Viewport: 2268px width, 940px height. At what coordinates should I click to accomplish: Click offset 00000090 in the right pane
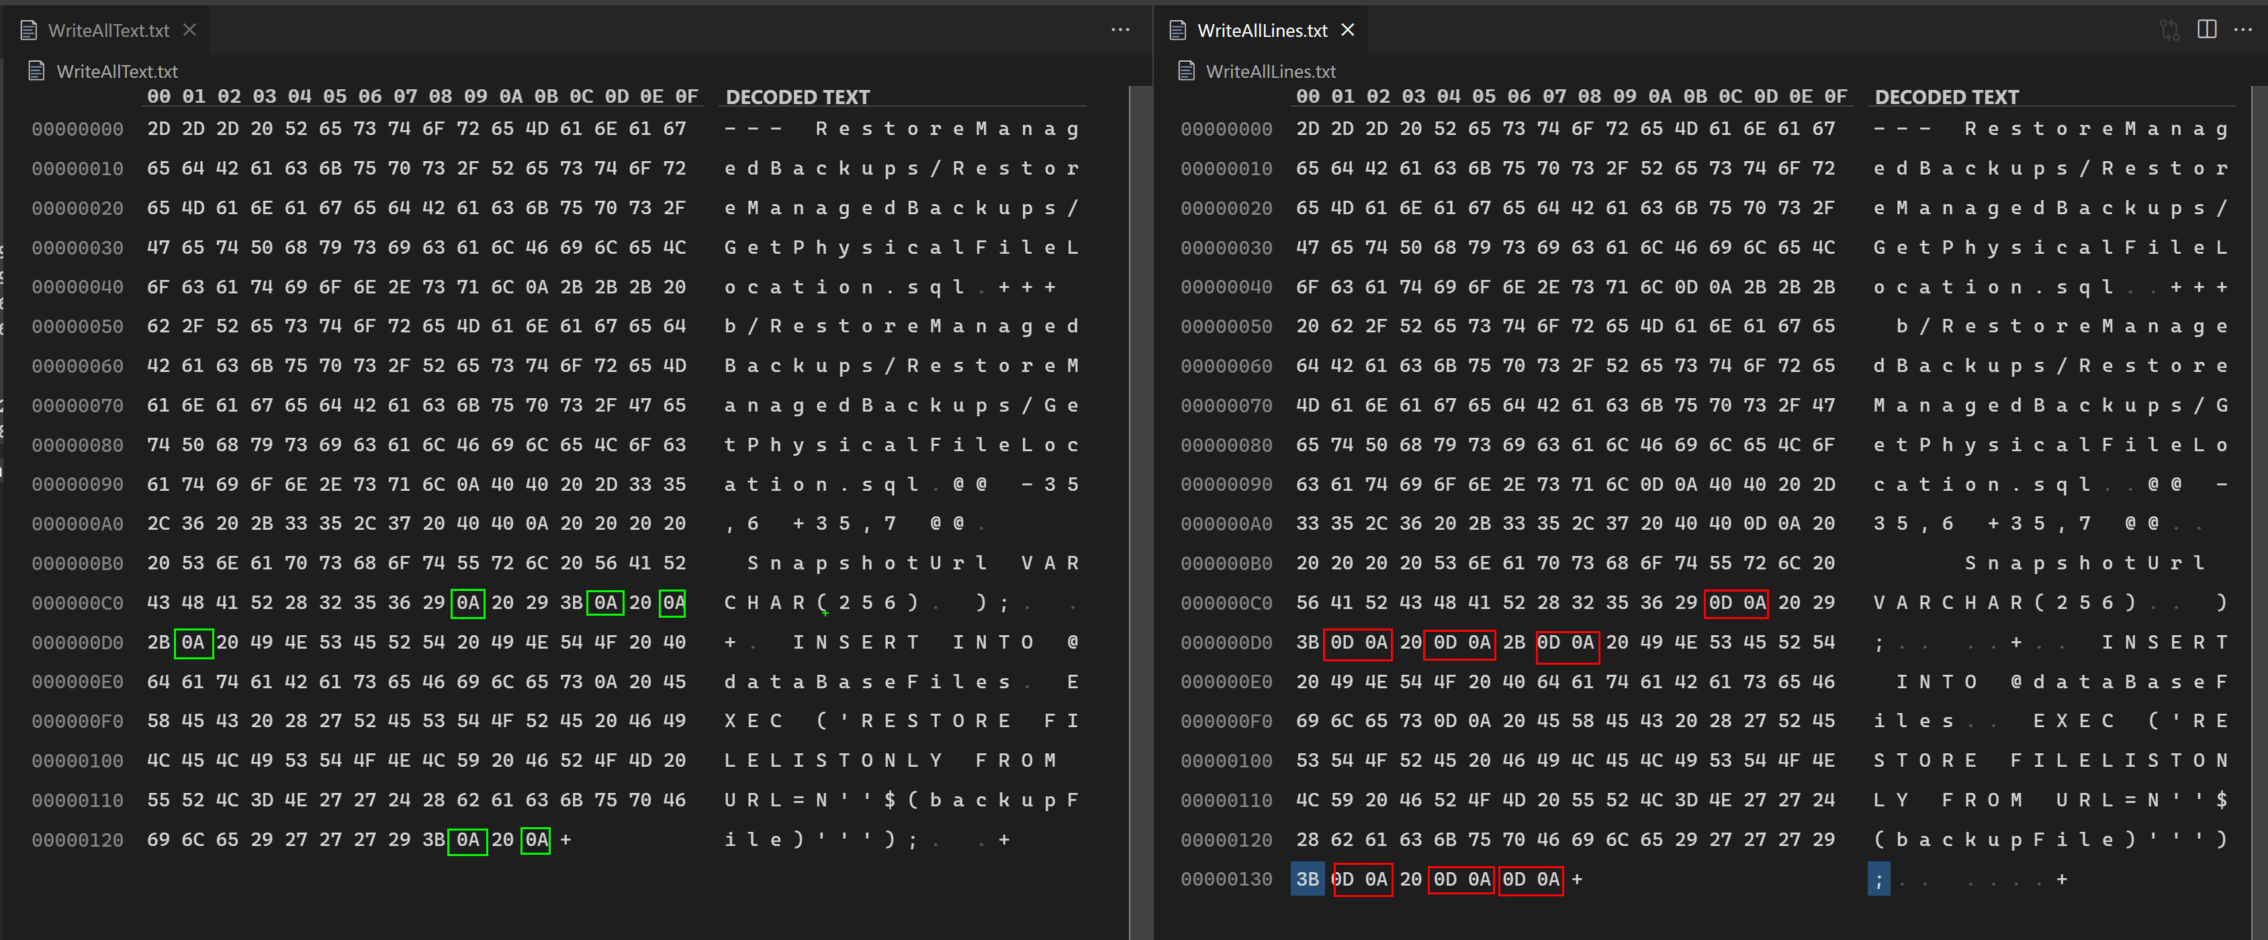tap(1226, 485)
